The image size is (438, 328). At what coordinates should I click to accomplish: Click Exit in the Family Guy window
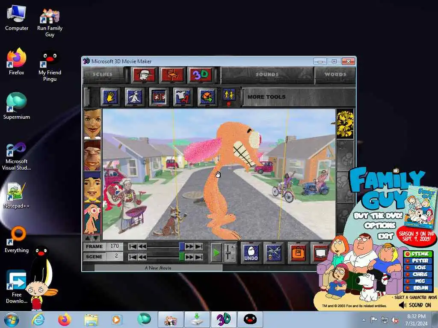[x=386, y=236]
